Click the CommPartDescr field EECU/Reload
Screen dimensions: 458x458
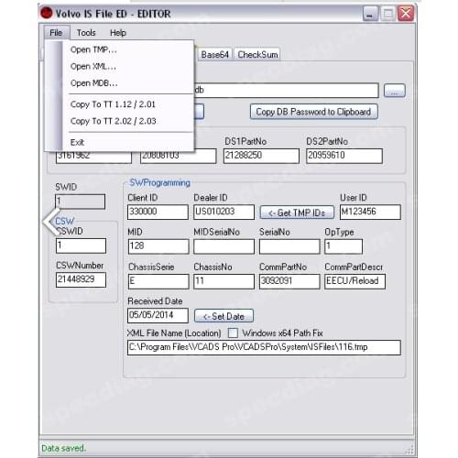tap(354, 281)
